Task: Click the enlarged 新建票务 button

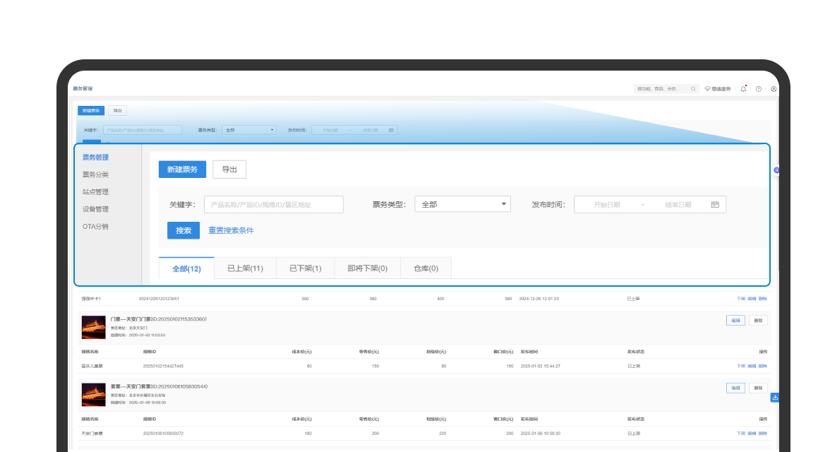Action: [x=182, y=169]
